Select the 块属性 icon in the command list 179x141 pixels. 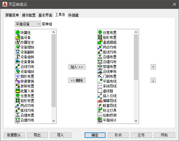click(x=18, y=33)
